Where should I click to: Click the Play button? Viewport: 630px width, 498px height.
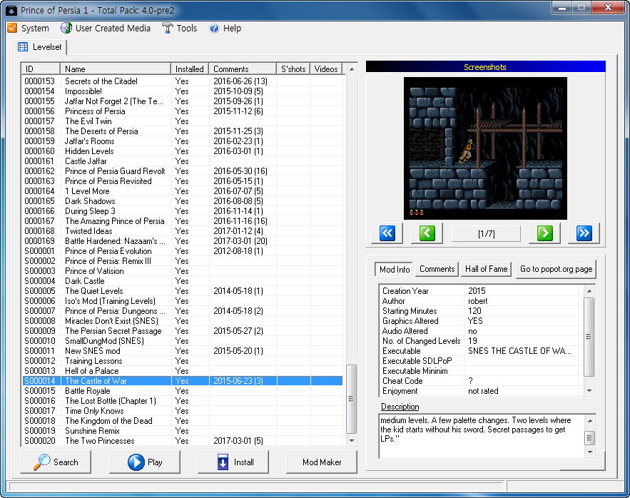coord(145,462)
